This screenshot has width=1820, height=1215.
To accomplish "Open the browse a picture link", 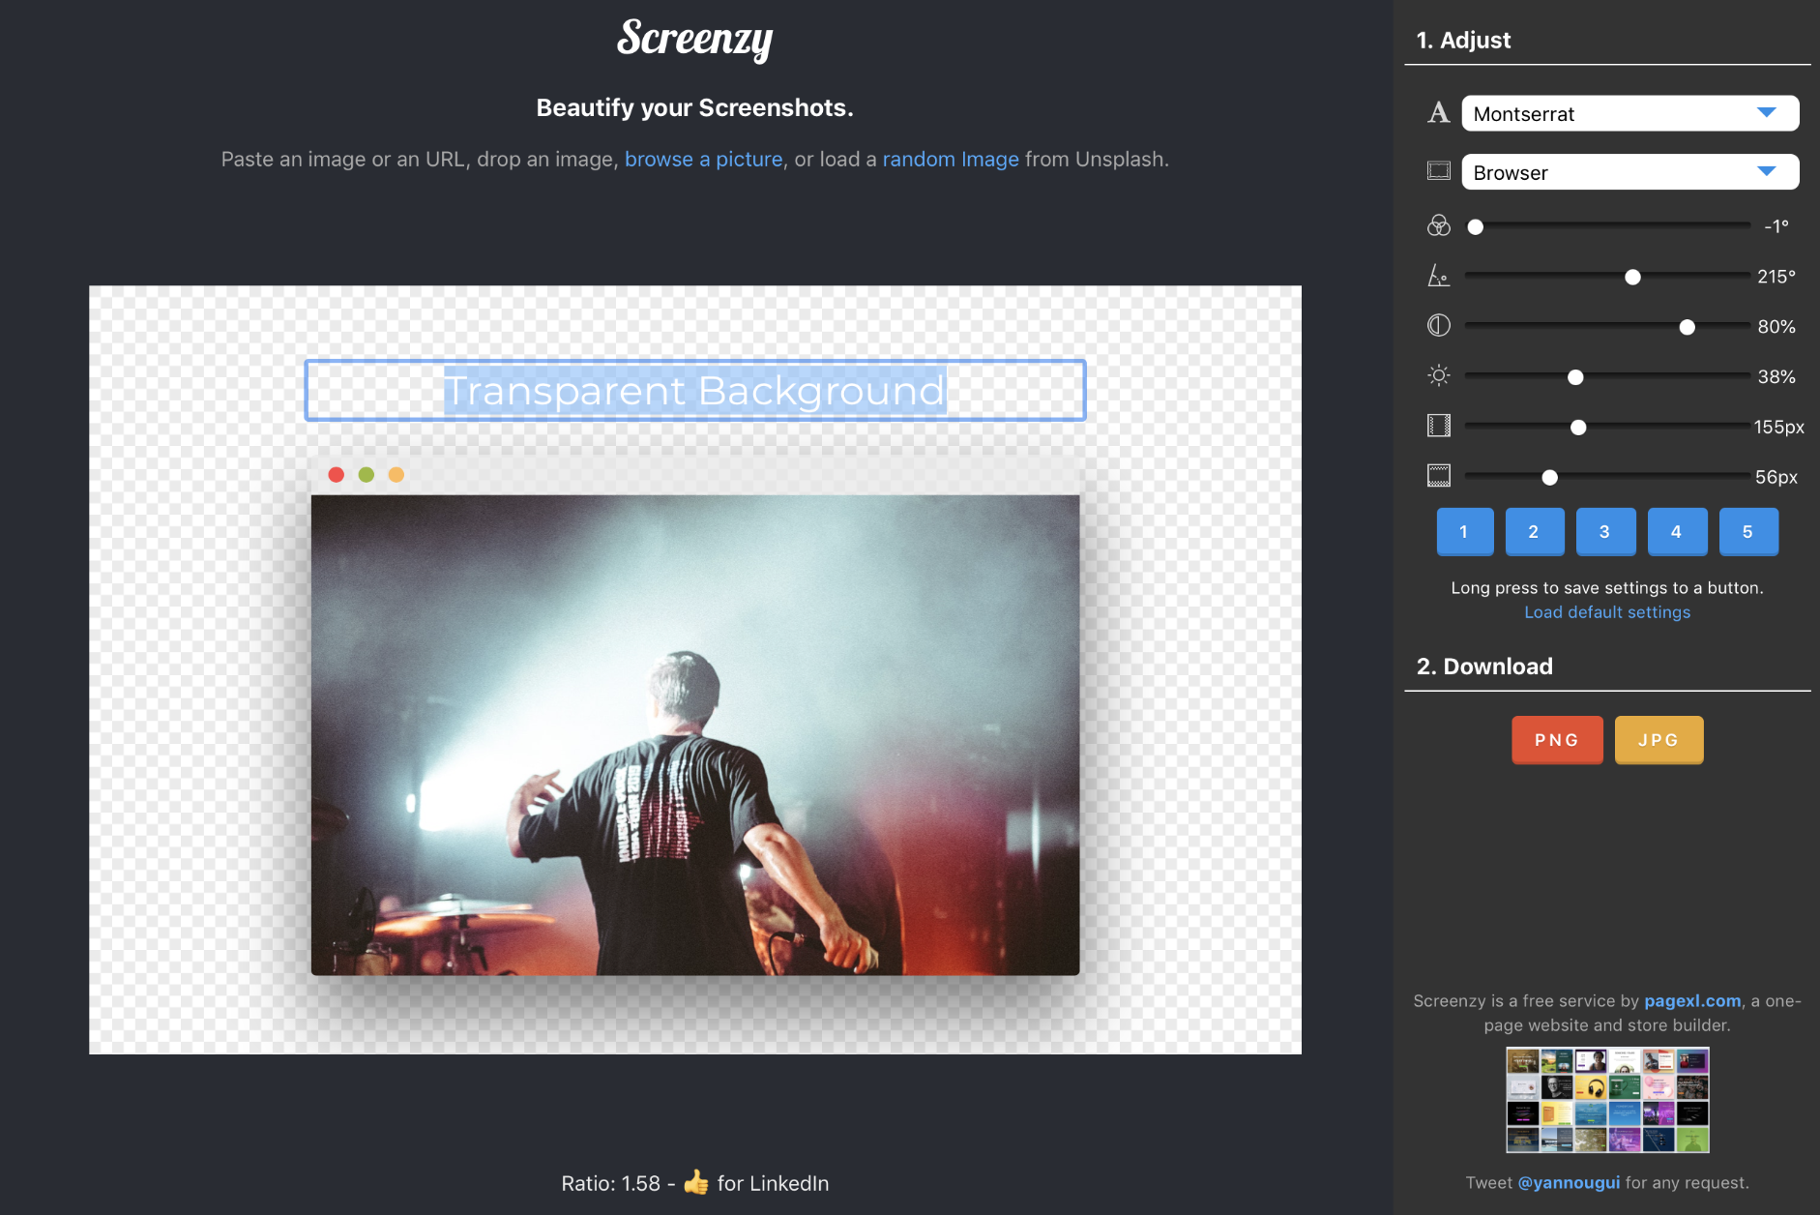I will point(703,159).
